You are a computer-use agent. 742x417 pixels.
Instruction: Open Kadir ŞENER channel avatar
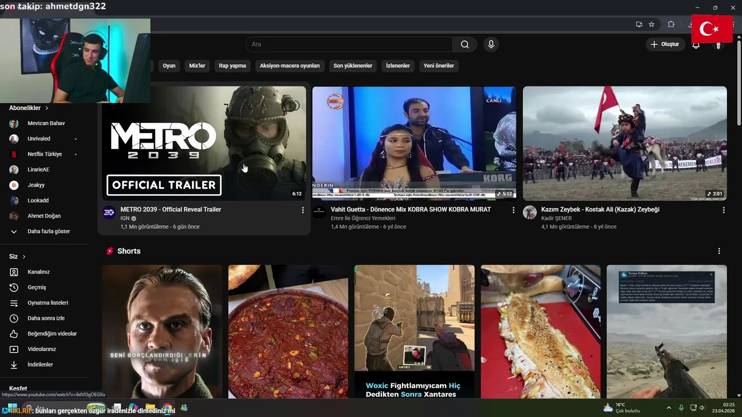[x=530, y=213]
